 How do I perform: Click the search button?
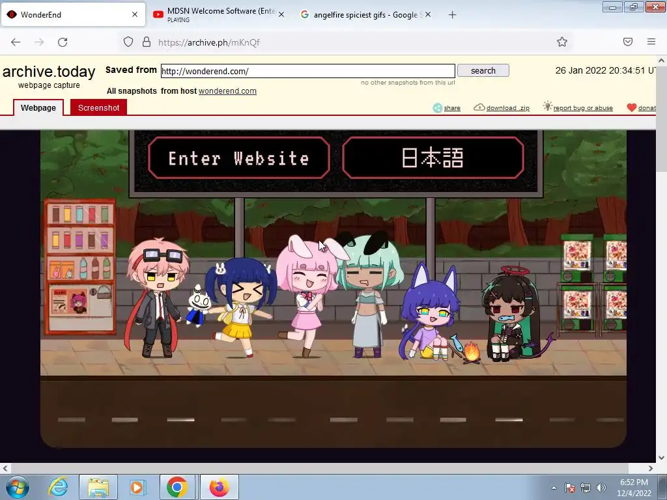click(483, 70)
